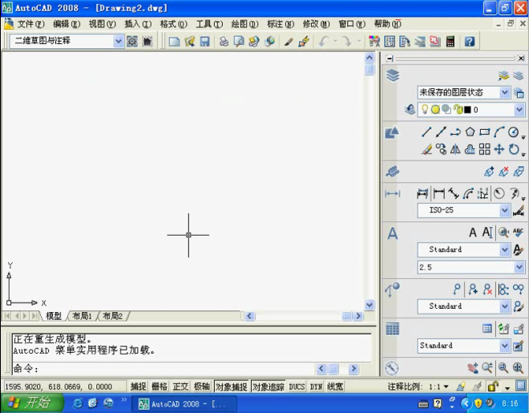Click black layer color swatch
The image size is (529, 413).
tap(467, 110)
